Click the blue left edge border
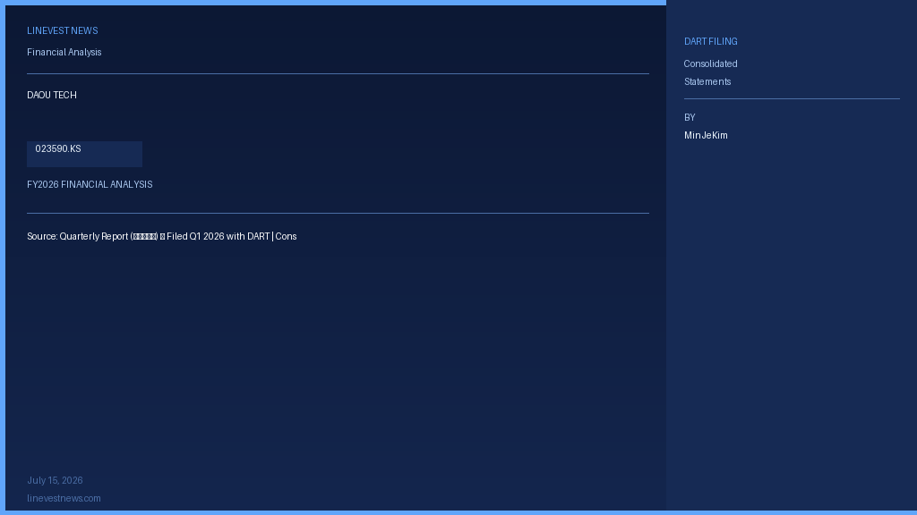917x515 pixels. [3, 257]
